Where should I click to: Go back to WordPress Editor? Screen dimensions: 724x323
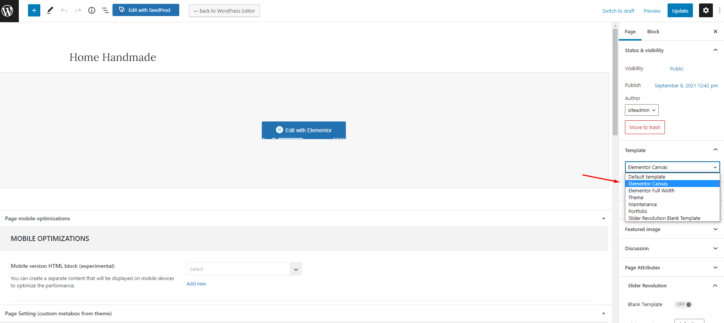224,11
